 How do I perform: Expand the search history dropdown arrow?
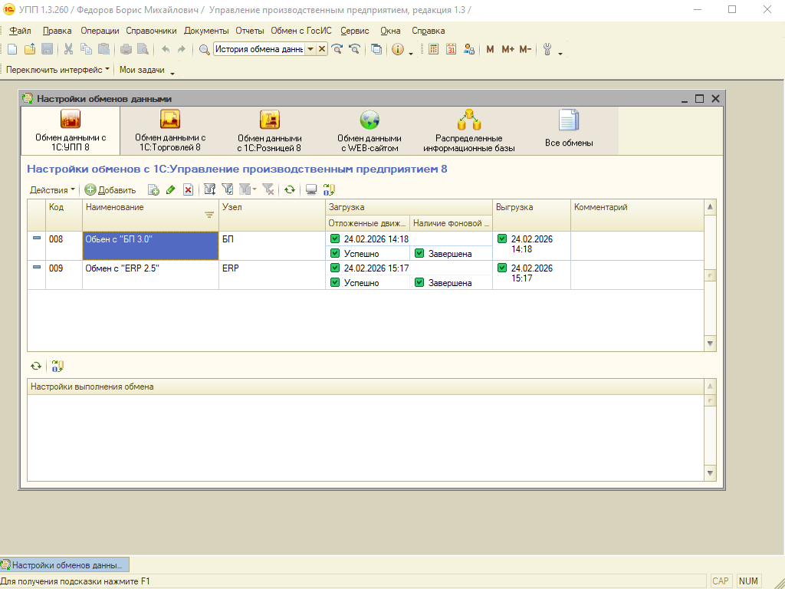pos(310,49)
